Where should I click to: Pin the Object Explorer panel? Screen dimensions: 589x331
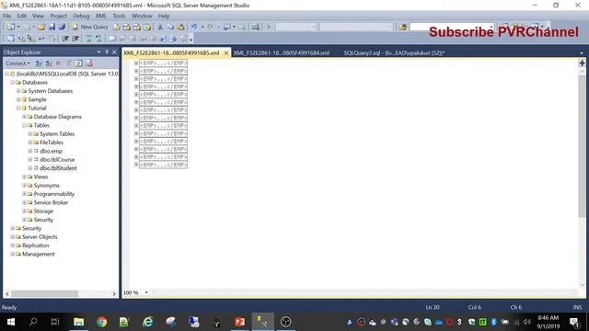click(x=107, y=52)
